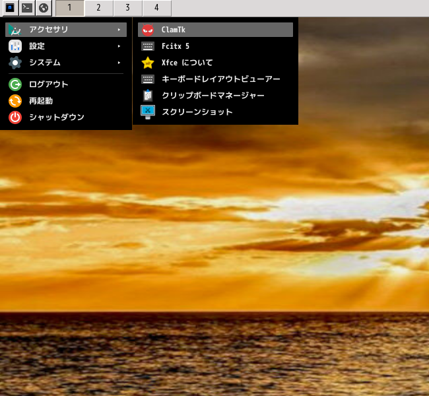Screen dimensions: 429x396
Task: Switch to workspace 3
Action: (x=128, y=8)
